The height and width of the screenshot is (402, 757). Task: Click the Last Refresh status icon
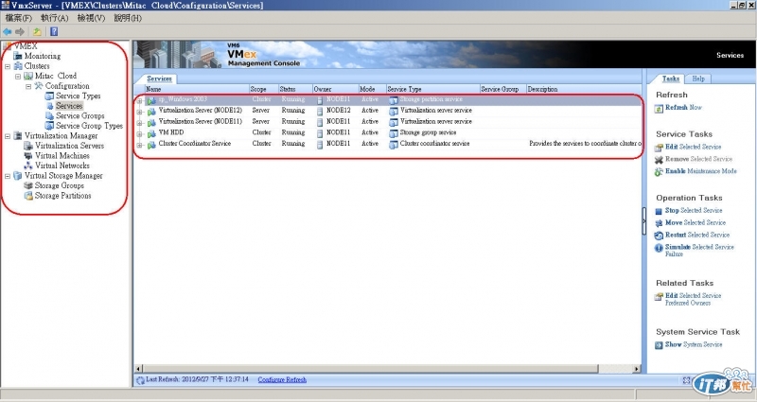pos(140,380)
